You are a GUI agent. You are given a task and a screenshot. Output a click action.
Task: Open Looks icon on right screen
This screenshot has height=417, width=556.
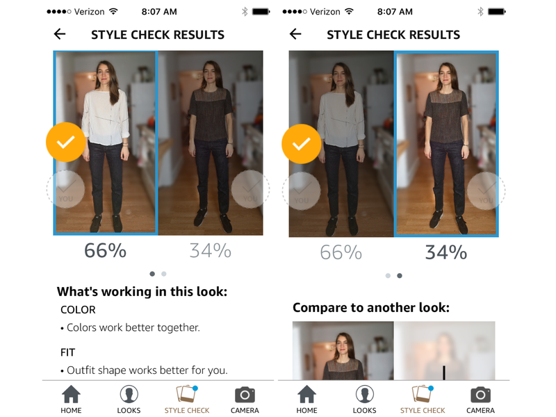[x=364, y=399]
